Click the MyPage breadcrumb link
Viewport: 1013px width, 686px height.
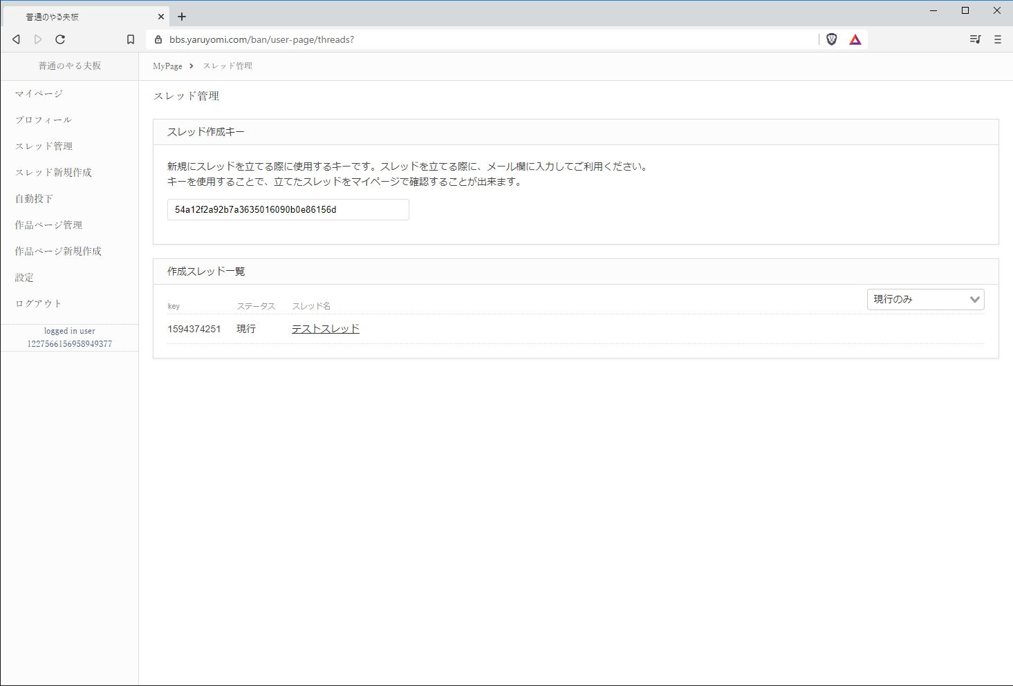pos(167,66)
